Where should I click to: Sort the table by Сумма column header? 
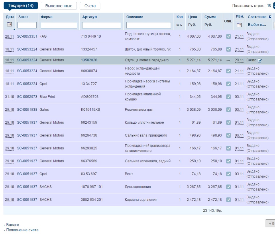tap(210, 17)
